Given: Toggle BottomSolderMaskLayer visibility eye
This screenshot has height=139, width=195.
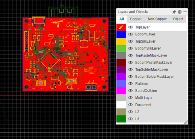Looking at the screenshot, I should (x=130, y=77).
